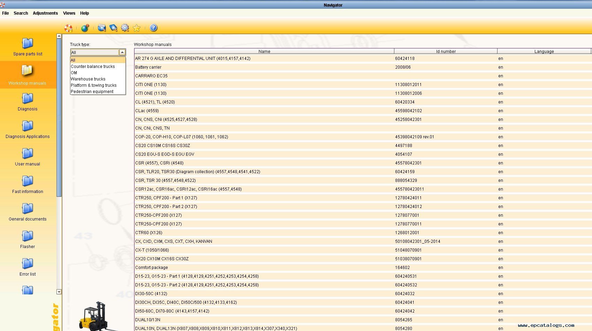The image size is (592, 331).
Task: Select 'Counter balance trucks' option
Action: pyautogui.click(x=98, y=67)
